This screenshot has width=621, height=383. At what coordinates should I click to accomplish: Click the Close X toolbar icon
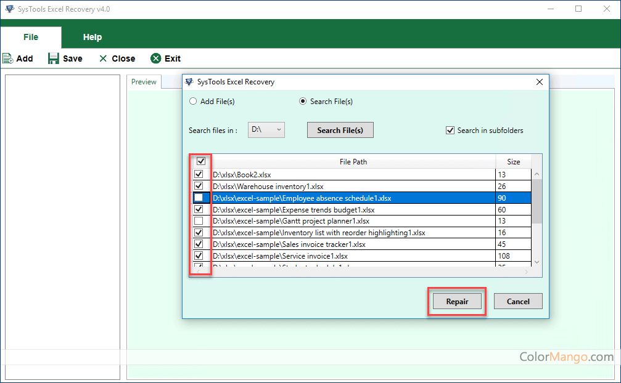pyautogui.click(x=103, y=58)
